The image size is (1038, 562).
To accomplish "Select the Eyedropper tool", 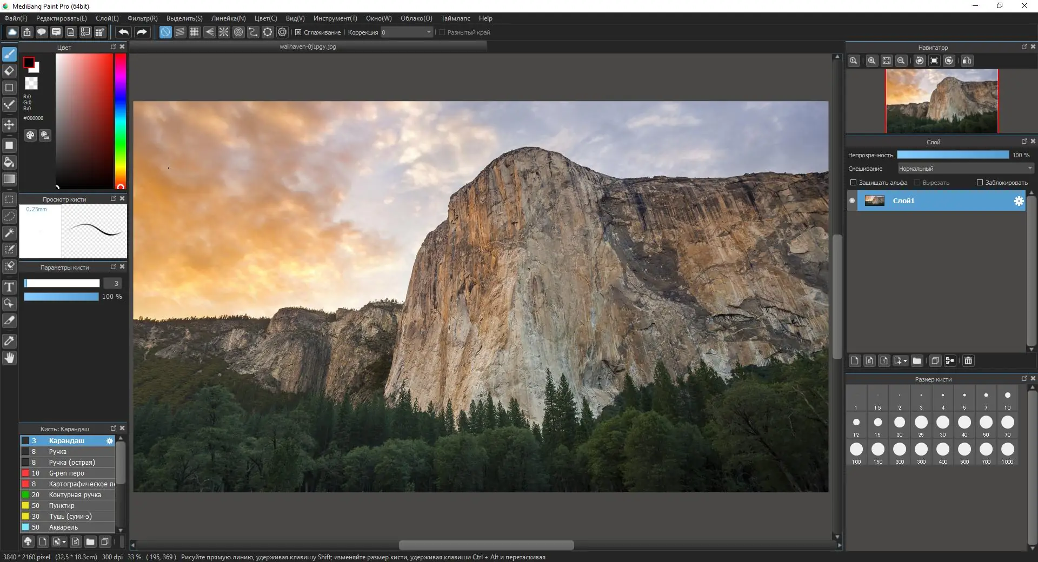I will click(x=9, y=341).
